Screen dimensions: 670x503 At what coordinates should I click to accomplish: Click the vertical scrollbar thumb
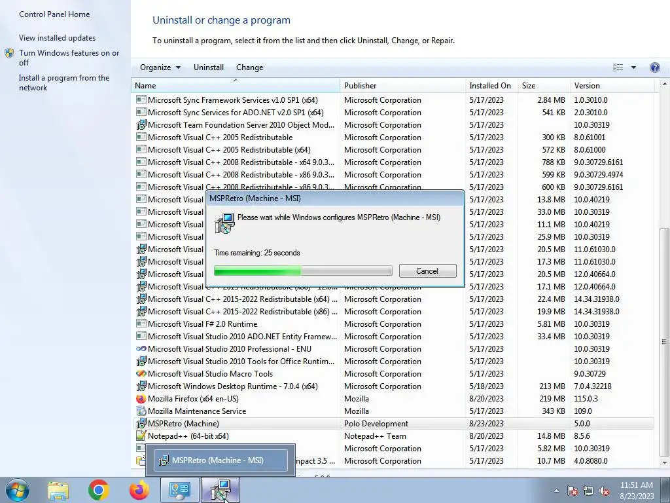pyautogui.click(x=665, y=341)
